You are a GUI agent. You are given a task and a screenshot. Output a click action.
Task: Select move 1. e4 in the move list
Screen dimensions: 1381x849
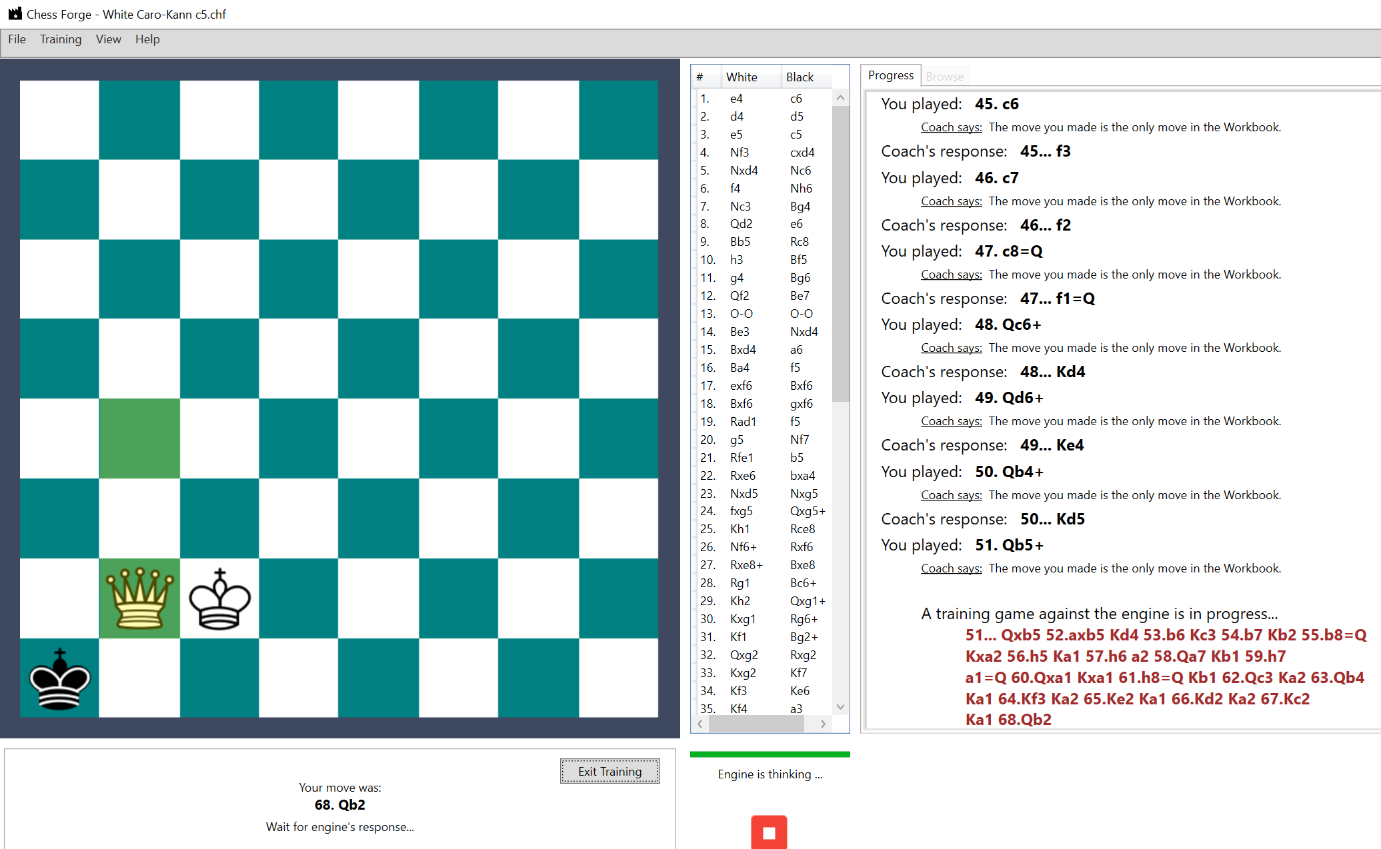(736, 98)
